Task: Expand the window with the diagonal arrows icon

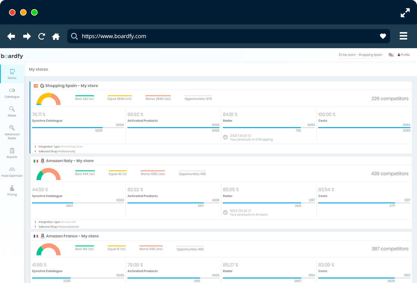Action: (405, 13)
